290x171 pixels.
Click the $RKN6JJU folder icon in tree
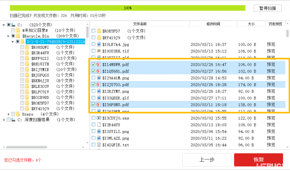point(27,81)
